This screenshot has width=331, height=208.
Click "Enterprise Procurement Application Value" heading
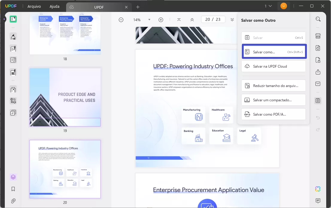pyautogui.click(x=209, y=190)
